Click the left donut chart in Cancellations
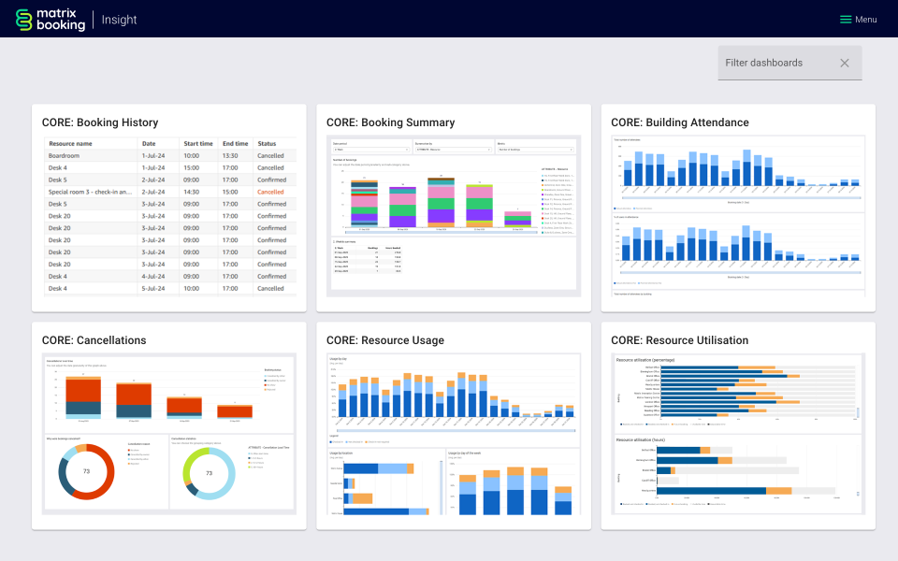898x561 pixels. tap(86, 472)
